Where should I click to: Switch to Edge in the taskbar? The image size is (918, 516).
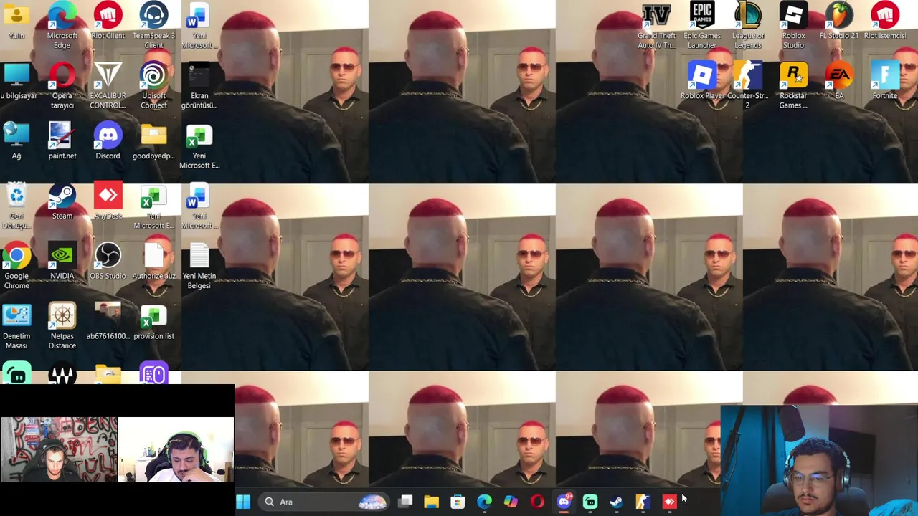click(484, 502)
